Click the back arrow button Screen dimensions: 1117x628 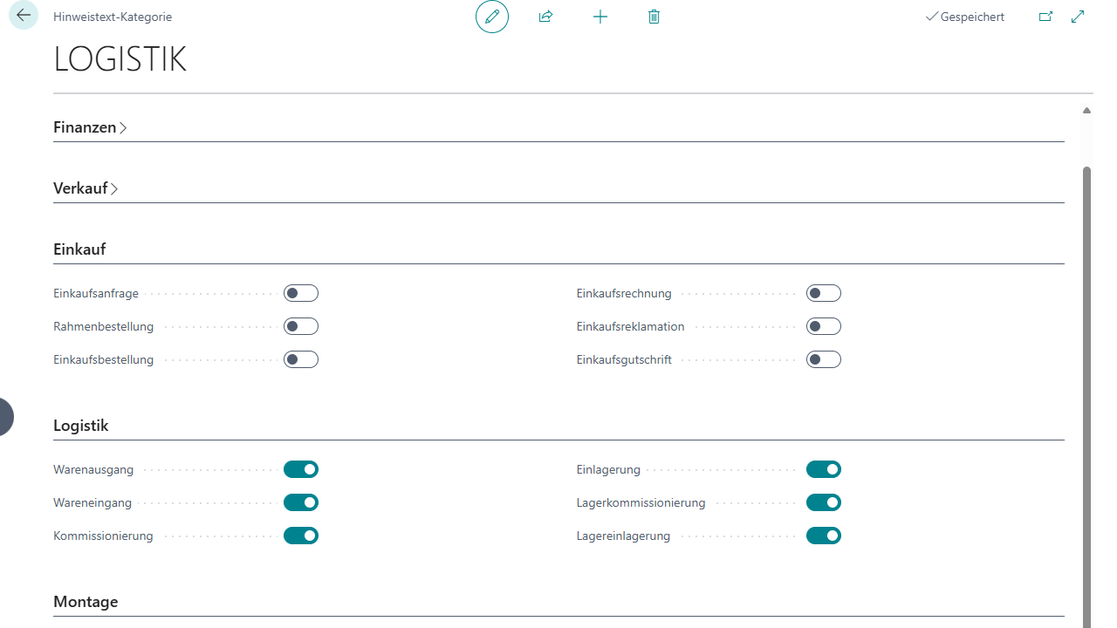tap(24, 16)
